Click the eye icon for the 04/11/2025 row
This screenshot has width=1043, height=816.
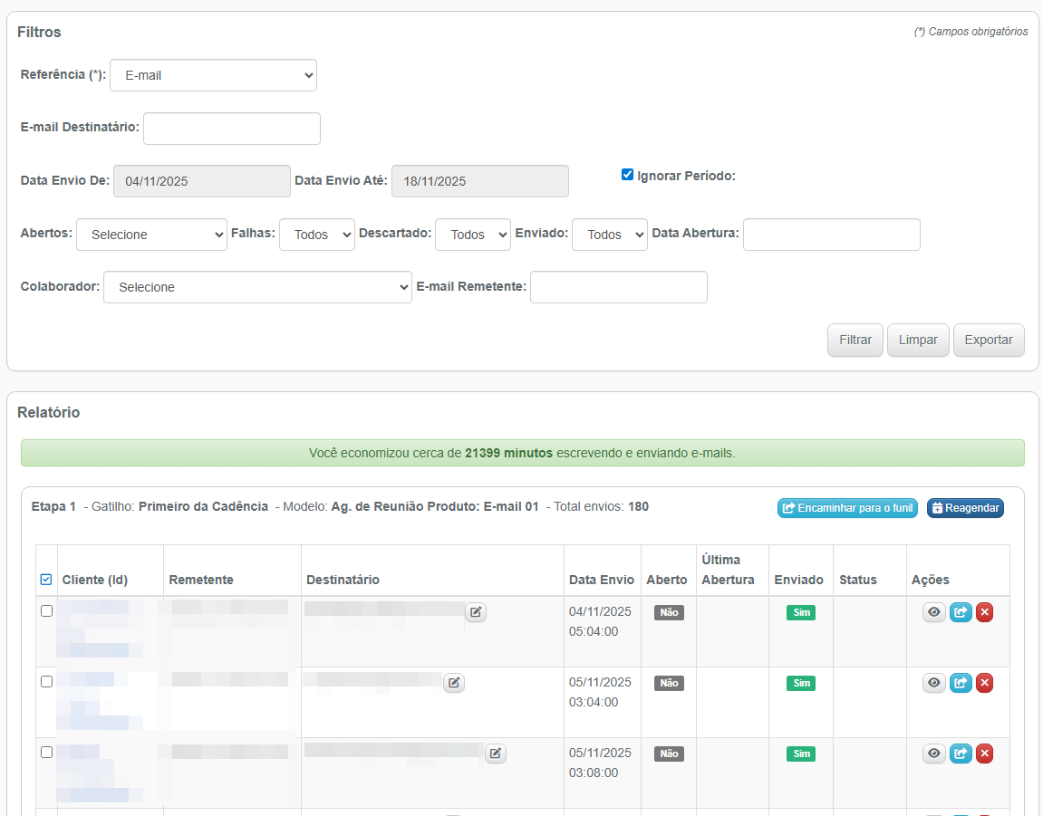pyautogui.click(x=934, y=612)
